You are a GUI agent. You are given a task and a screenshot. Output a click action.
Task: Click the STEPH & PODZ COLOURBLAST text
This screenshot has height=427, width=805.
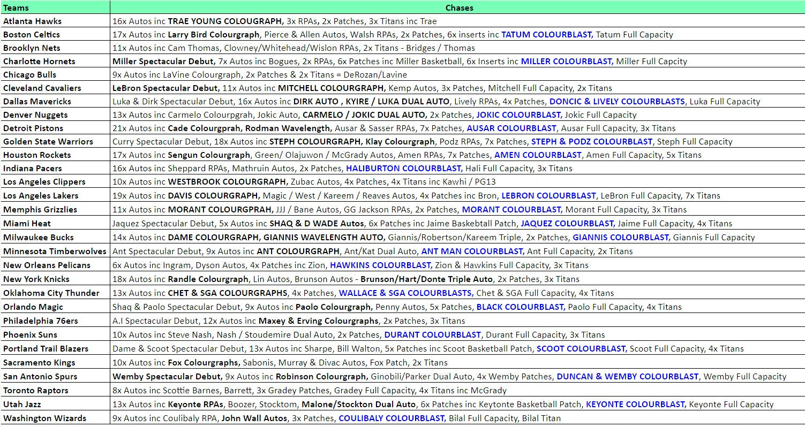tap(592, 142)
